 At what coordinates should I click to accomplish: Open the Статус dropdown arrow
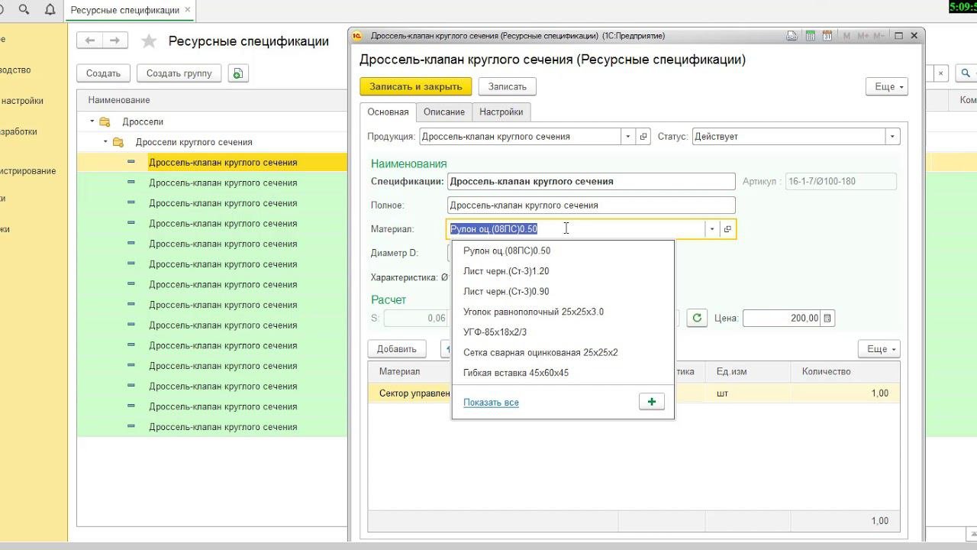[x=891, y=137]
